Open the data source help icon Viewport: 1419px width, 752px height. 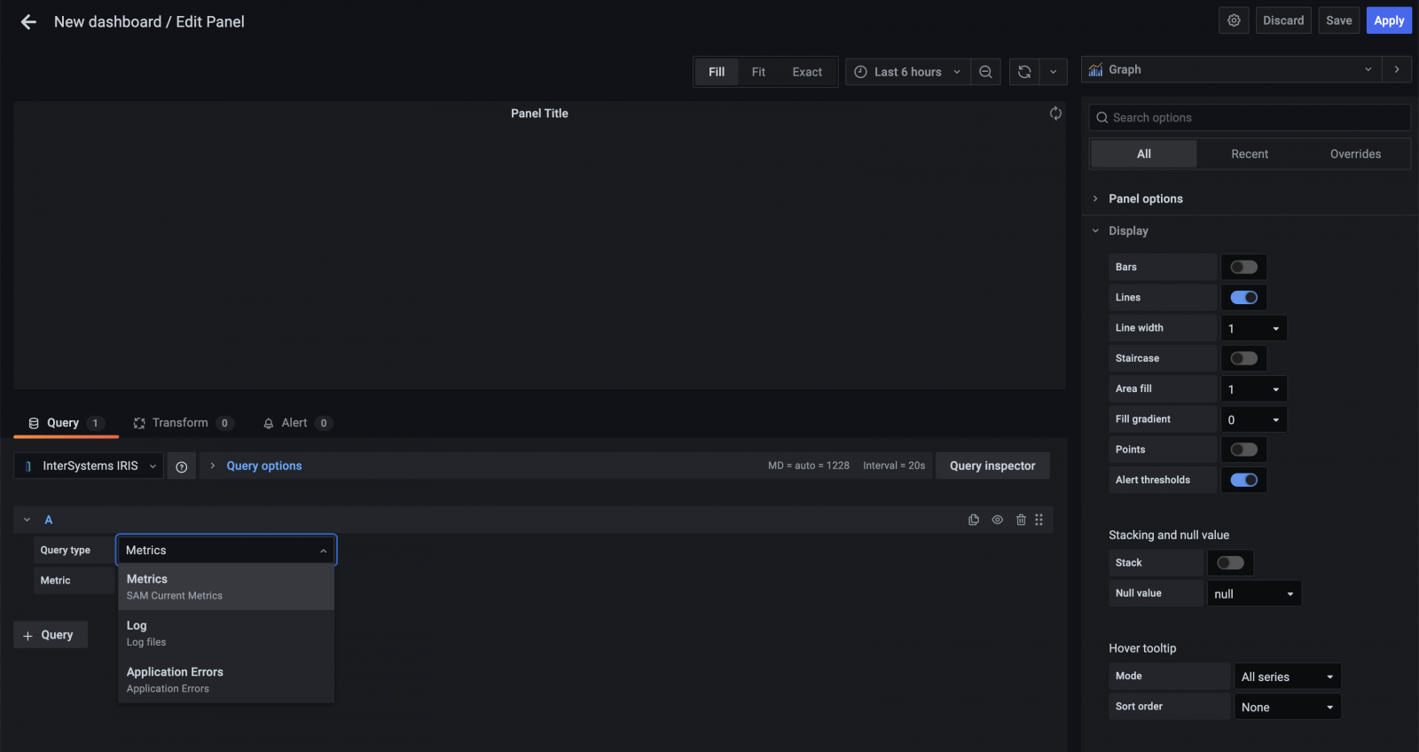point(182,466)
